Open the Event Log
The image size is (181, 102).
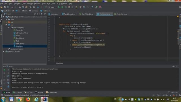(173, 92)
